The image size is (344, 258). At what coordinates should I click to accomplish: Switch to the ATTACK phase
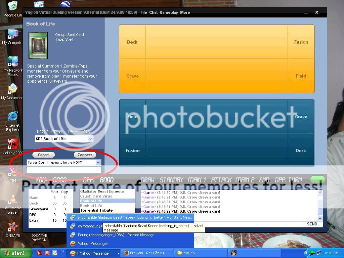coord(221,180)
